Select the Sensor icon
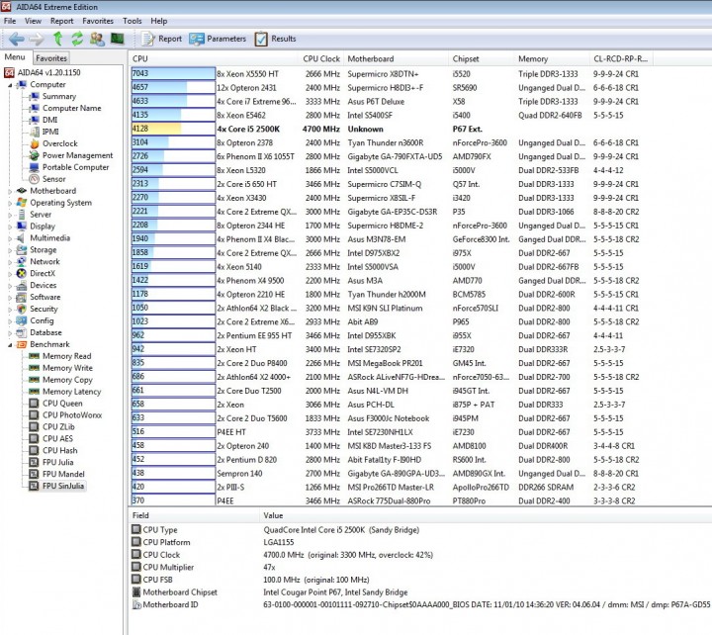The height and width of the screenshot is (635, 712). pyautogui.click(x=34, y=179)
